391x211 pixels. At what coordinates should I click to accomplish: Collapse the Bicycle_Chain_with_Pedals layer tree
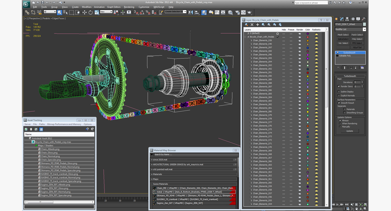245,37
